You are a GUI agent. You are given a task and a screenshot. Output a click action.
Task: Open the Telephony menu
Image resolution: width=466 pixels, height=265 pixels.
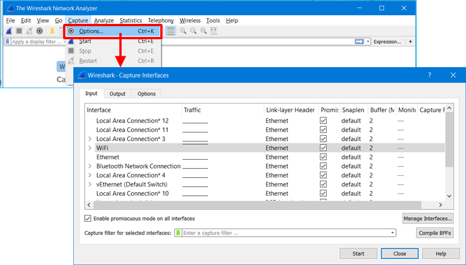point(161,20)
